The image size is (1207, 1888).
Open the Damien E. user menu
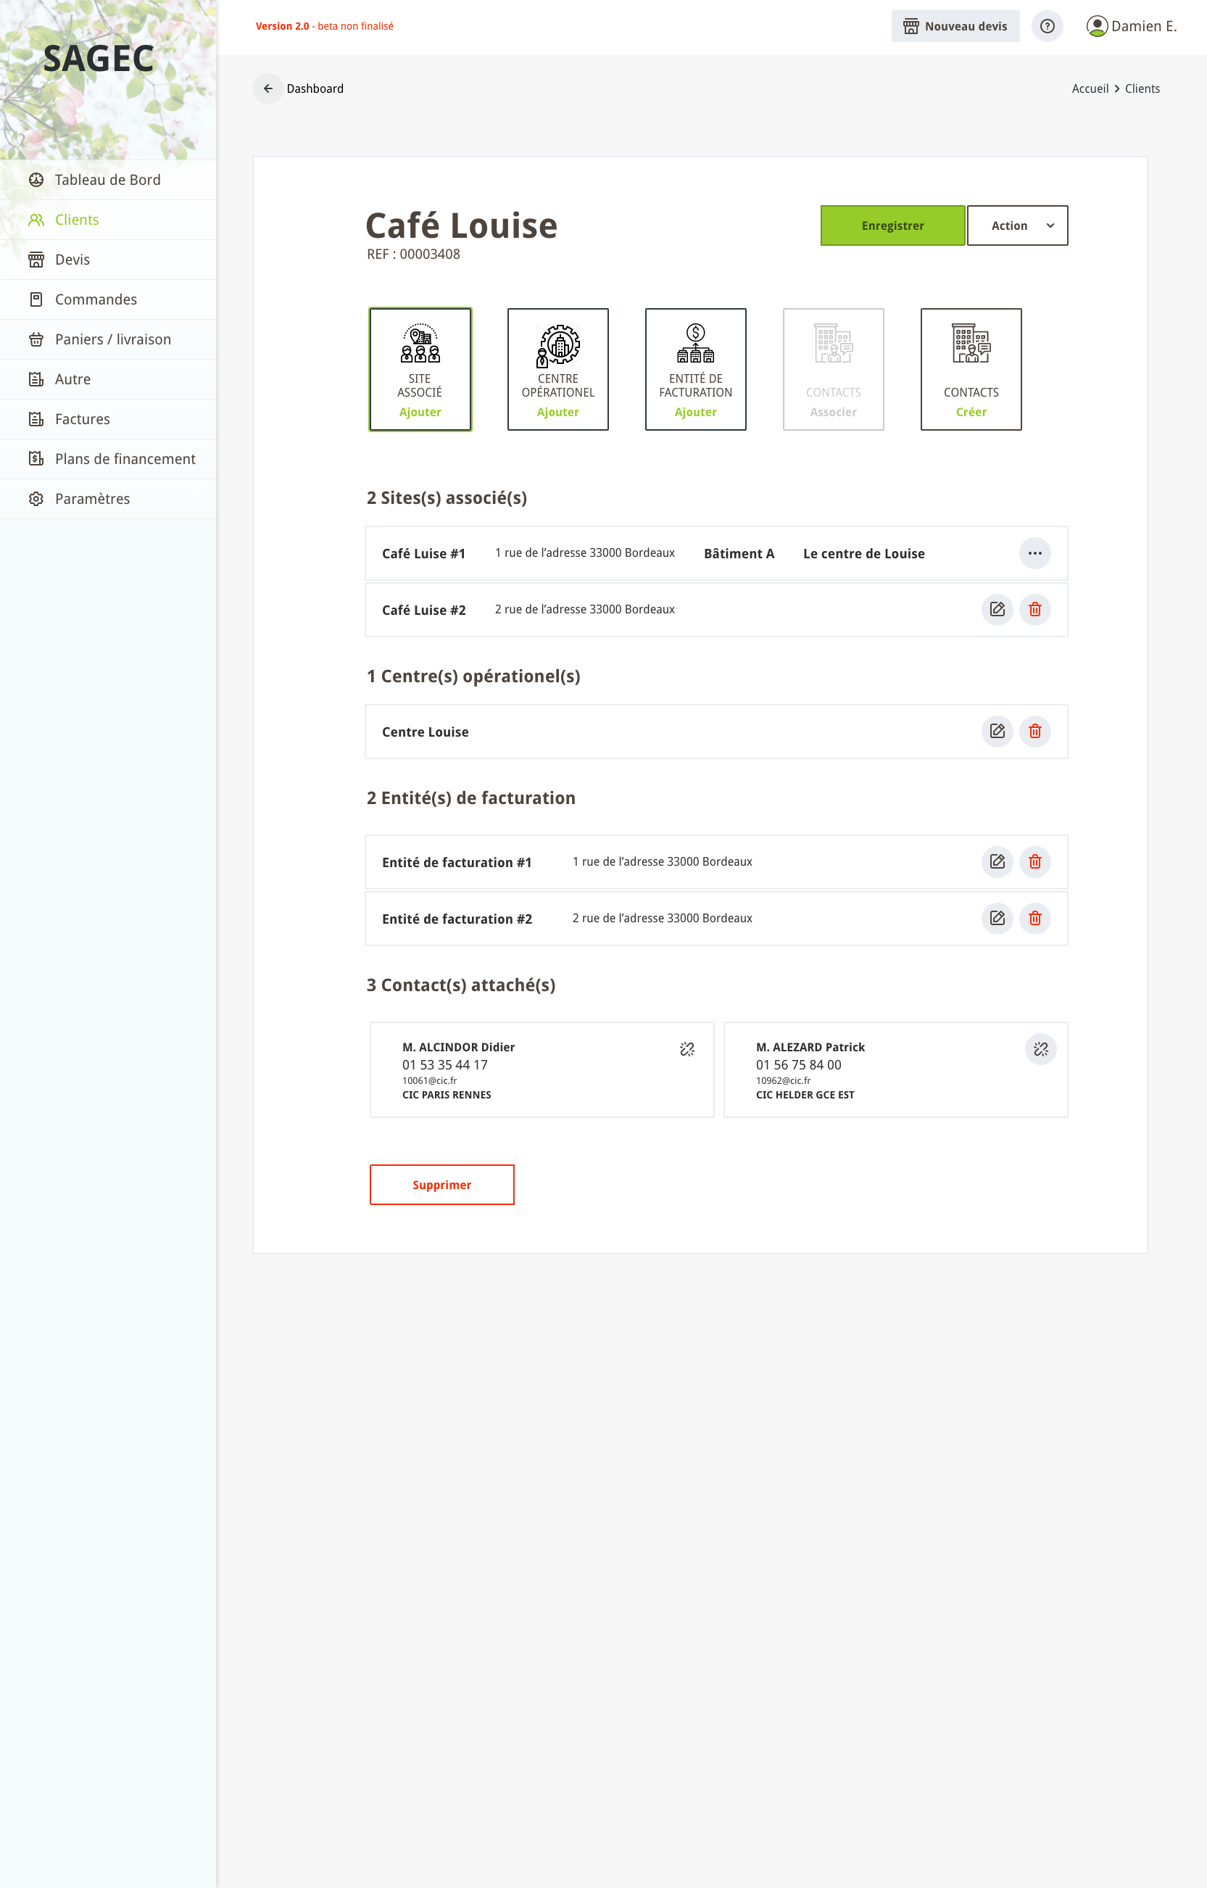[1131, 26]
